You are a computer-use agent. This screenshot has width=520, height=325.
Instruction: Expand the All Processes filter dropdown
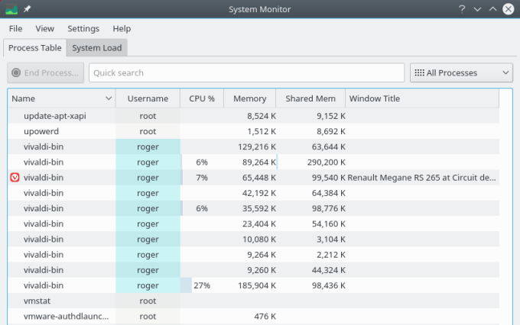tap(461, 72)
